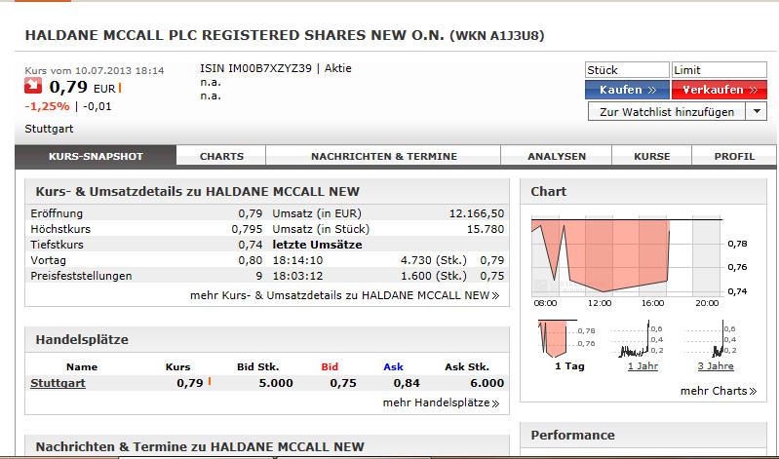Click into the Limit price field
The image size is (779, 459).
point(720,70)
